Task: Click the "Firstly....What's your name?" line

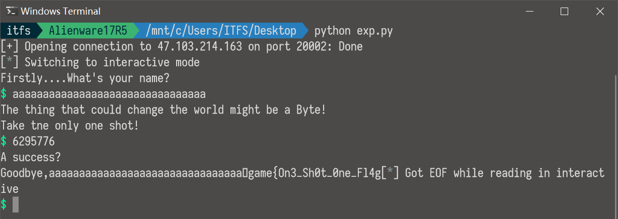Action: (85, 78)
